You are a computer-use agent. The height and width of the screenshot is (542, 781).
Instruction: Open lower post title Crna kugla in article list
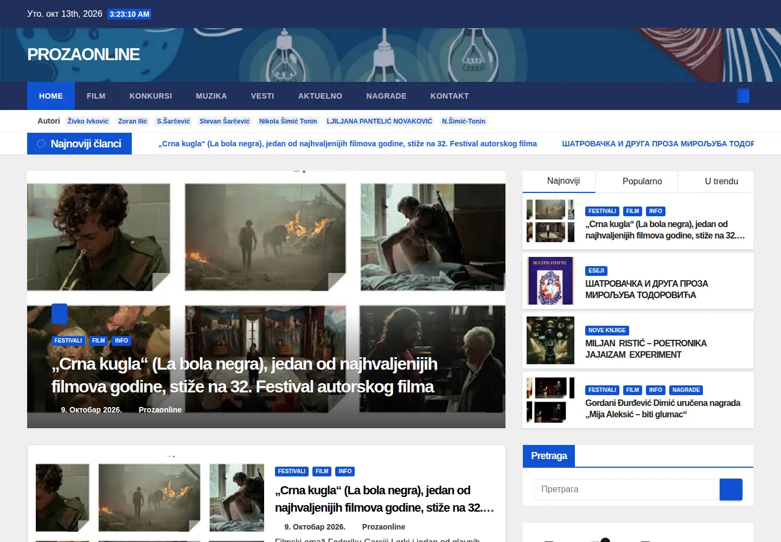[x=385, y=499]
